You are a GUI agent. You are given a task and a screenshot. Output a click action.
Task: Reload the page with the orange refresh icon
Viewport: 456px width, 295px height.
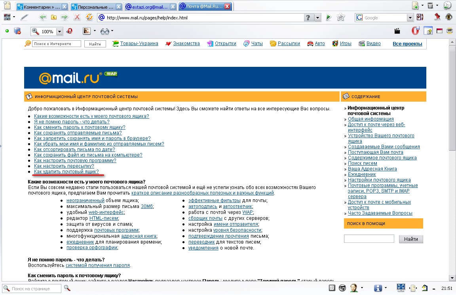pos(89,17)
